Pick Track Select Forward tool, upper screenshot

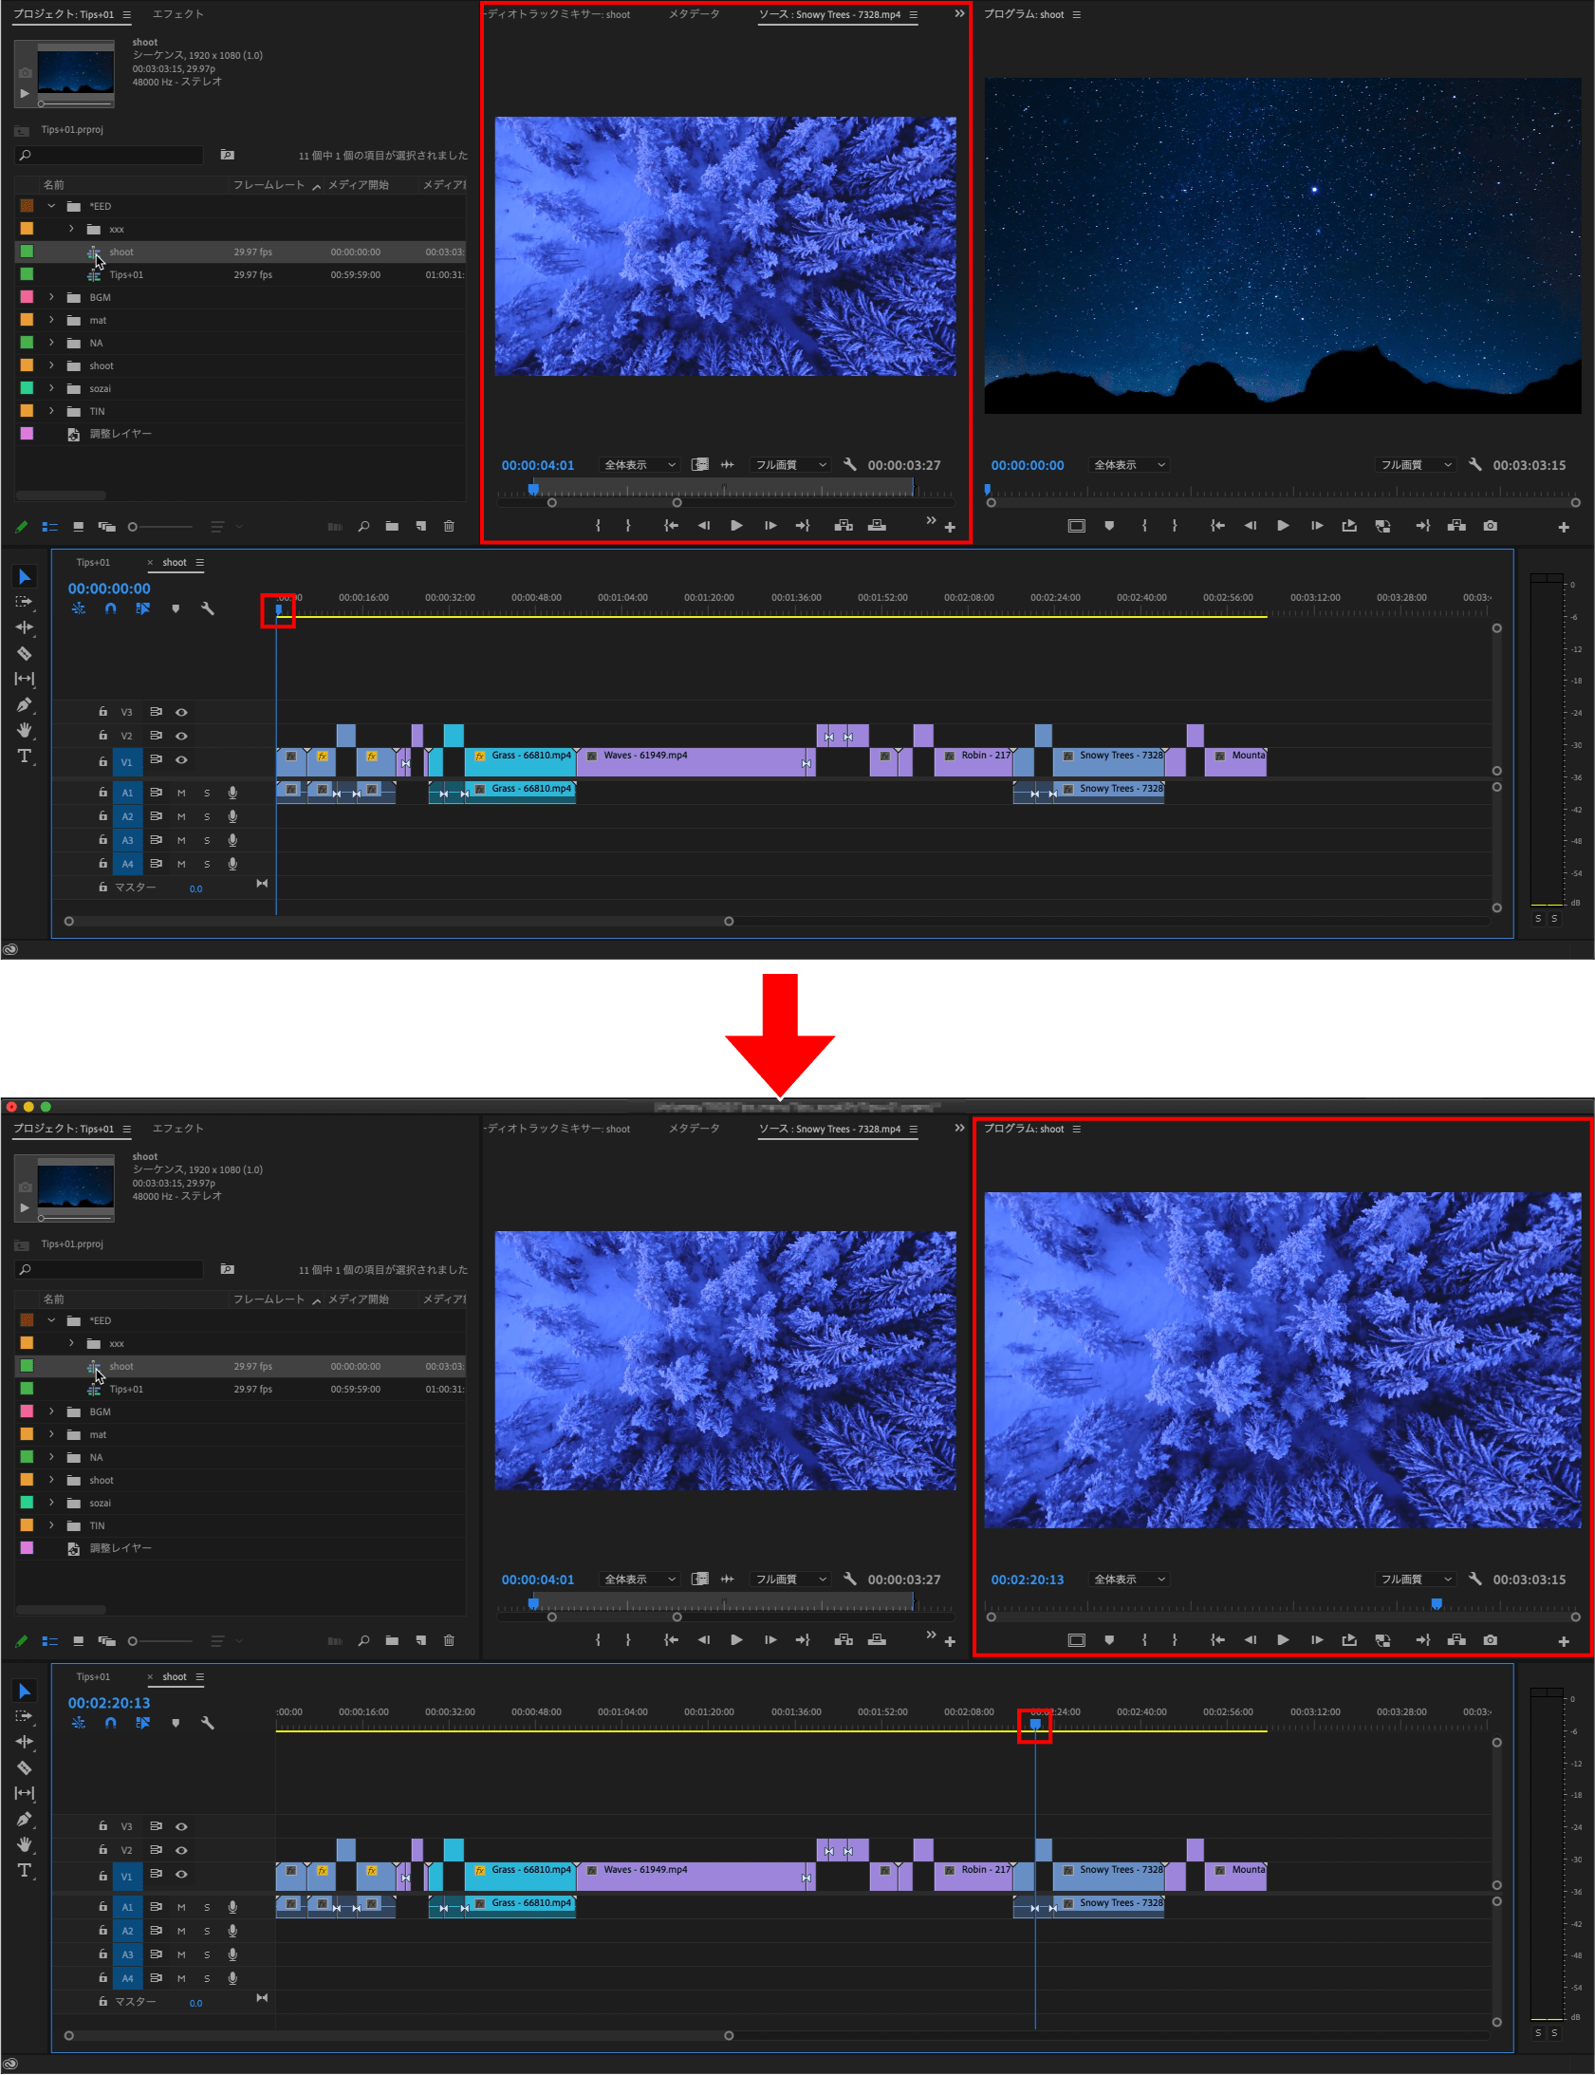[25, 602]
